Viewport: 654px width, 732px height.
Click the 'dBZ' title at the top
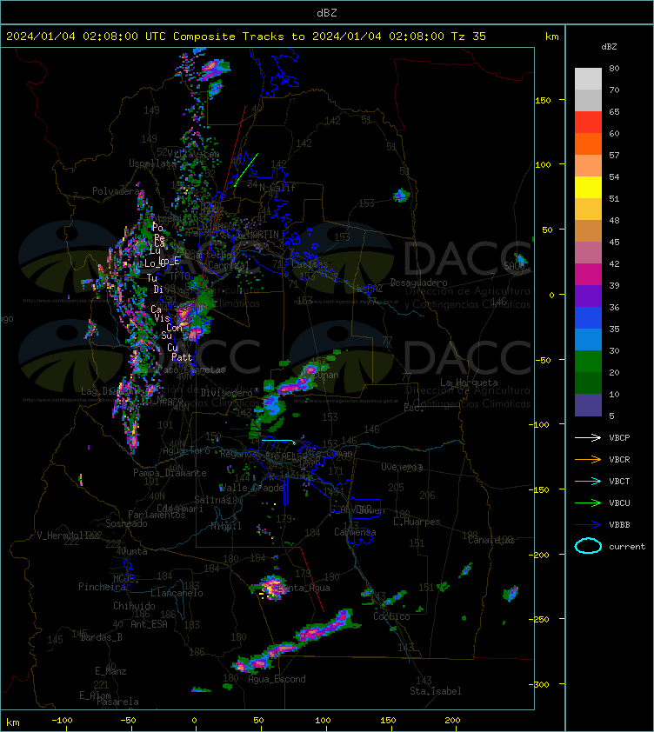[x=326, y=12]
